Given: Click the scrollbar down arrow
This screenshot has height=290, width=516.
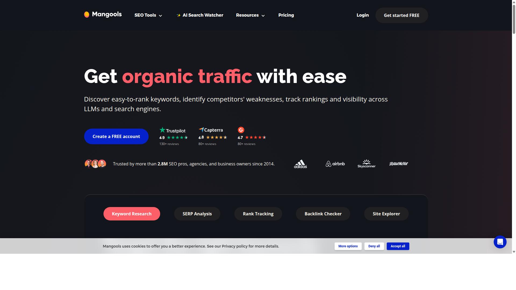Looking at the screenshot, I should click(x=514, y=252).
